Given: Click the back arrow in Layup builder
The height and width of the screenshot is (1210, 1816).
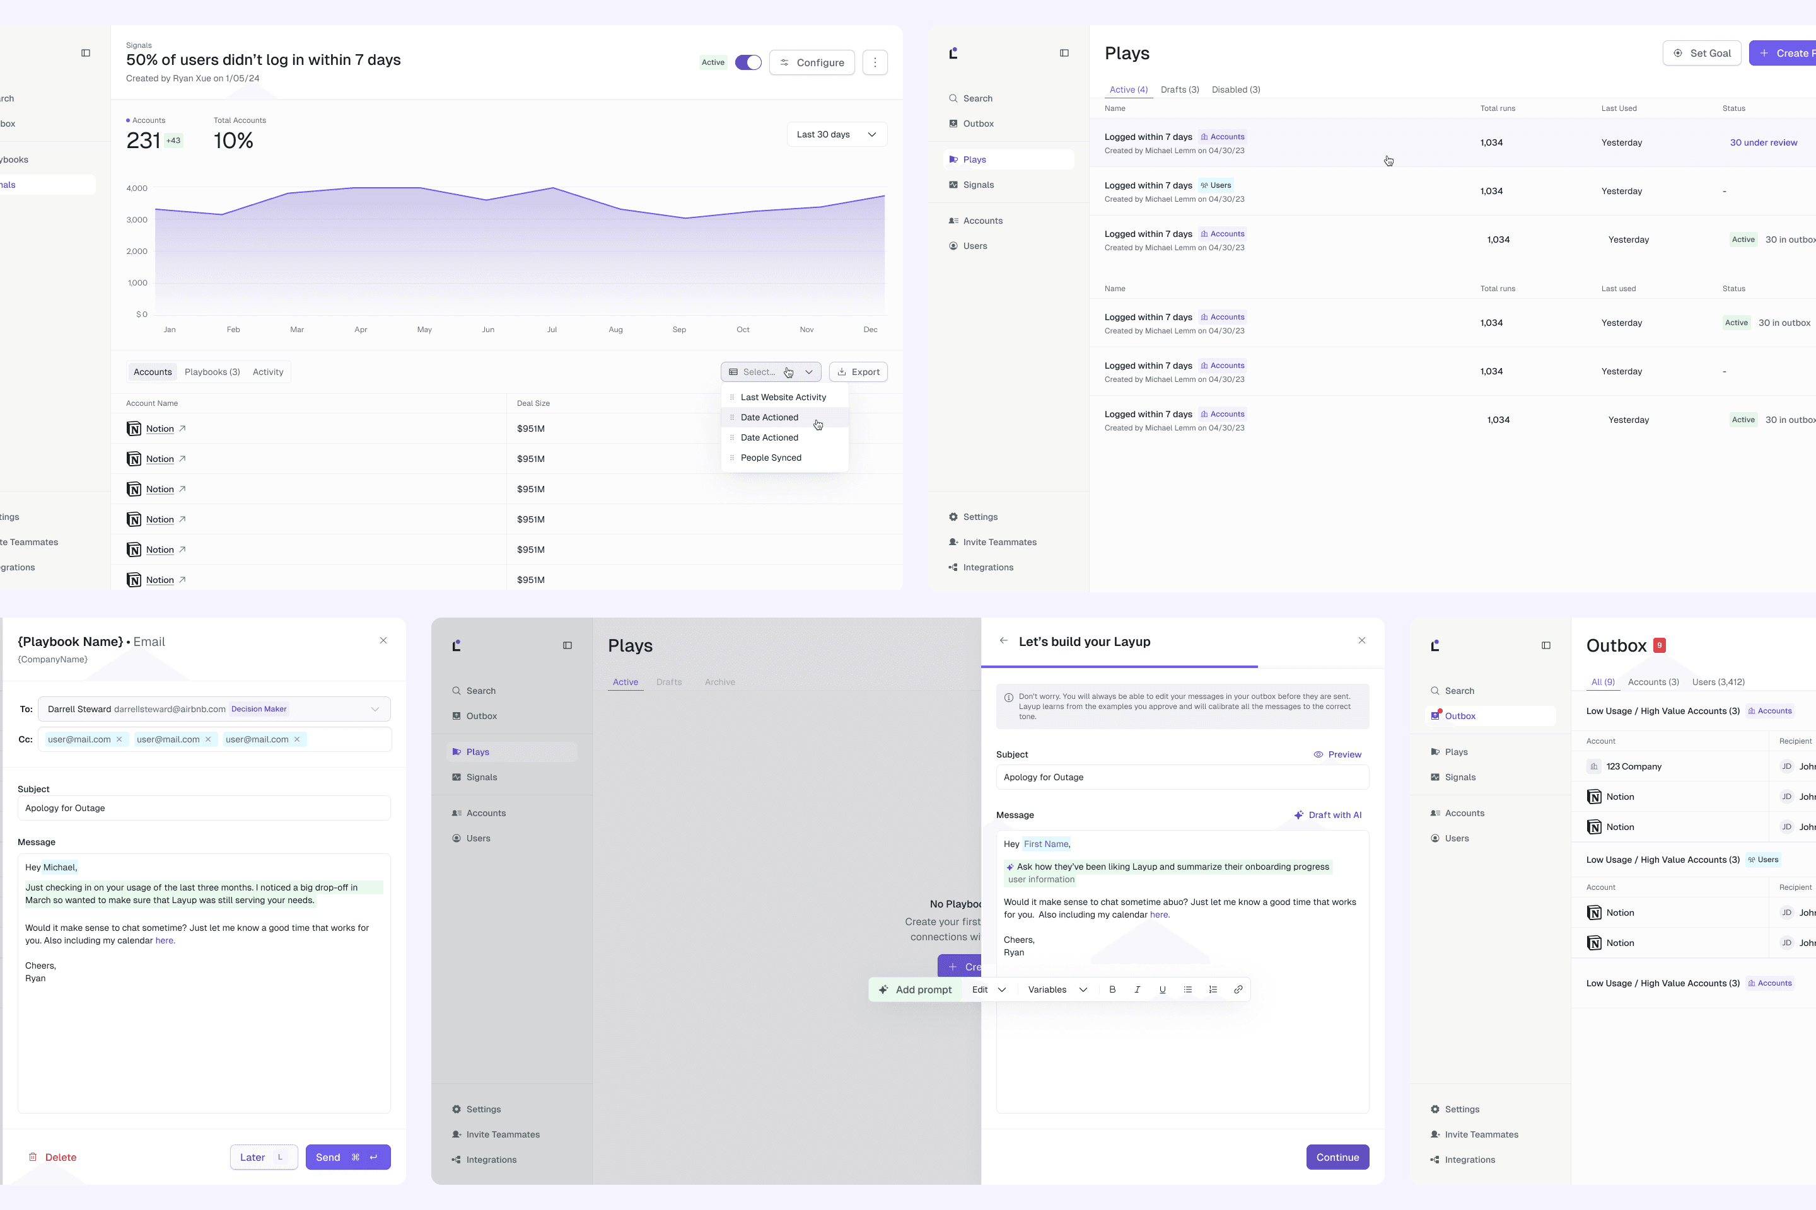Looking at the screenshot, I should pos(1003,640).
